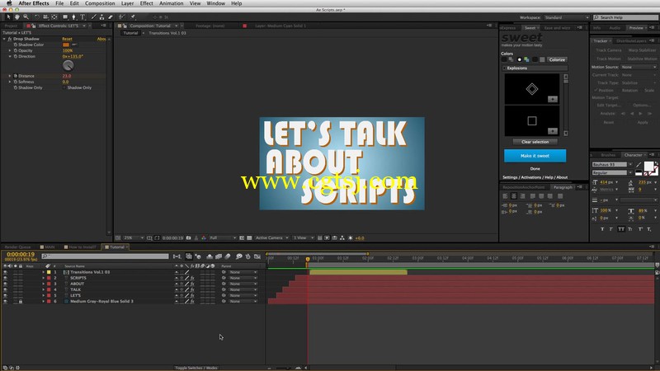Select the Zoom magnifier tool
Screen dimensions: 660x371
[x=26, y=17]
